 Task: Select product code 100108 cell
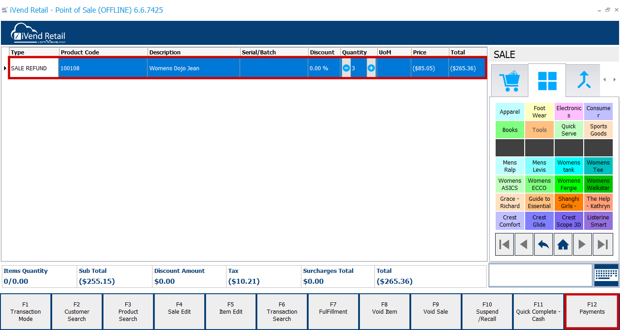tap(103, 68)
